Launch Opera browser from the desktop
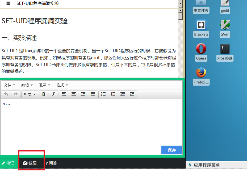Viewport: 247px width, 172px height. [x=201, y=52]
